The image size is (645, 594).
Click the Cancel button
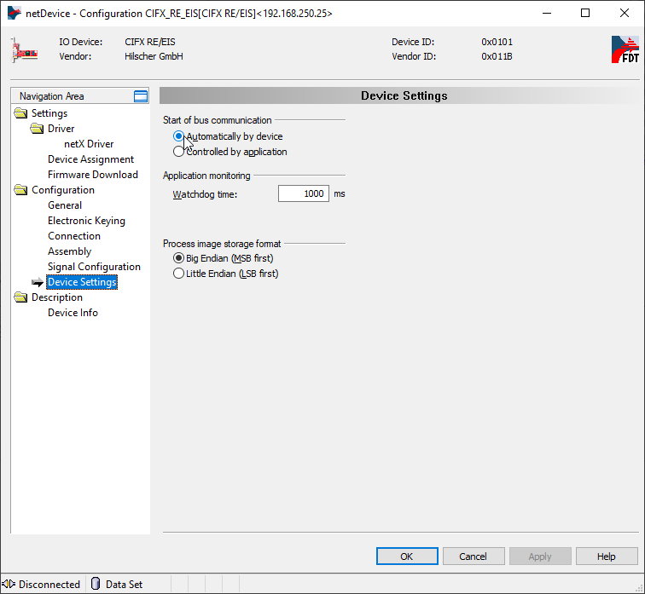click(473, 557)
